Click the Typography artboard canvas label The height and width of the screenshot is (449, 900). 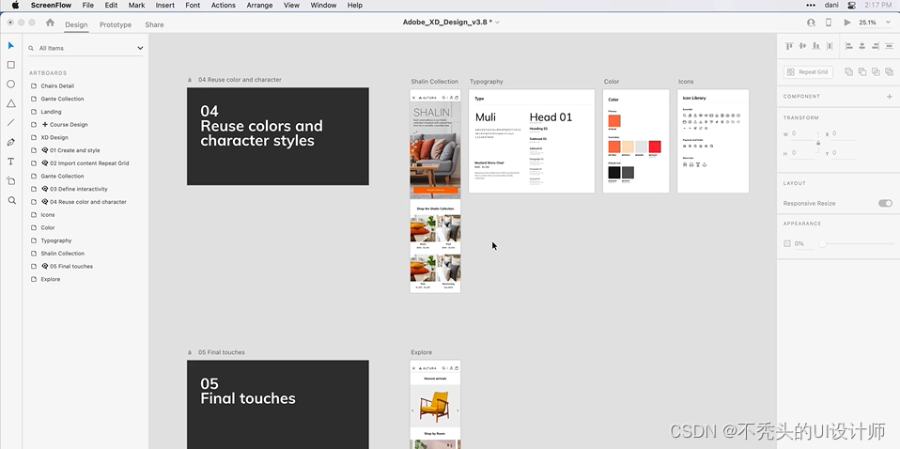(x=486, y=82)
